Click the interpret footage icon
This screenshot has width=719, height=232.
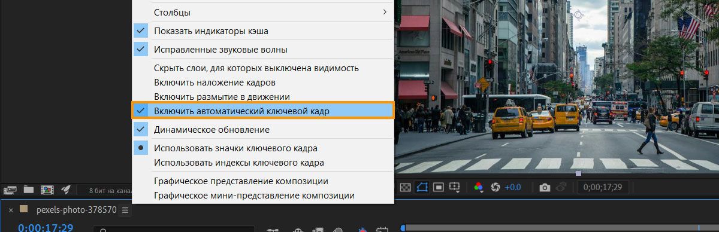pyautogui.click(x=10, y=190)
